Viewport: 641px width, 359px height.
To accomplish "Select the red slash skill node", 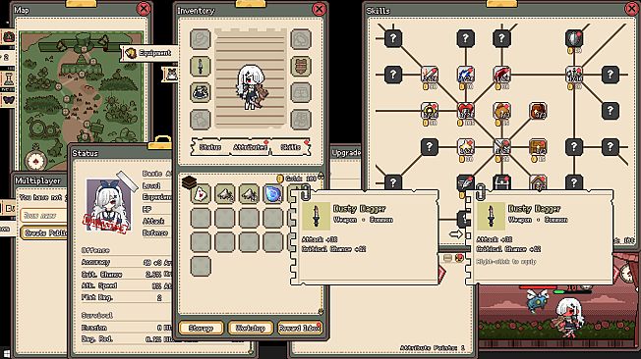I will click(501, 75).
